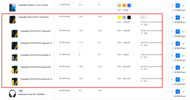Viewport: 190px width, 100px height.
Task: Focus quantity field in Серый 12 row
Action: [172, 55]
